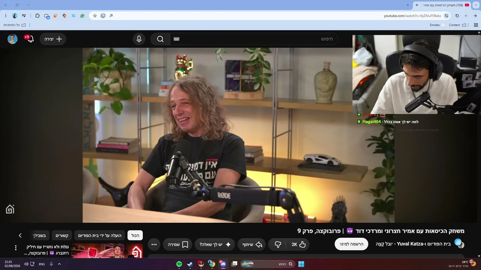Open the Chrome extensions puzzle icon
The image size is (481, 270).
(x=37, y=16)
